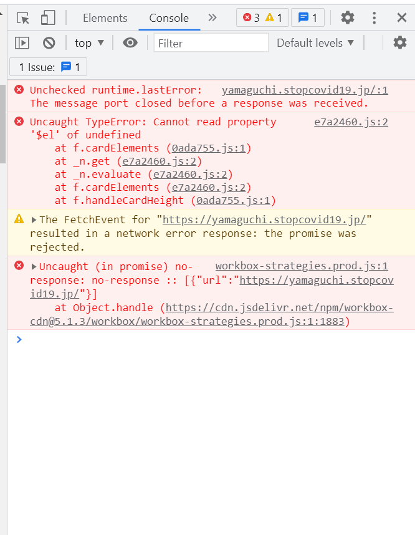Viewport: 415px width, 535px height.
Task: Open the 1 Issue notification
Action: pos(47,67)
